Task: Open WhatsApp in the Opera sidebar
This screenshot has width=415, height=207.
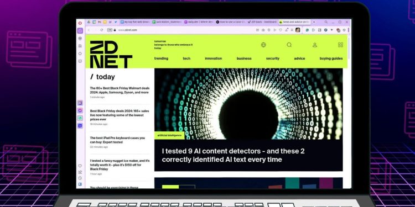Action: click(80, 118)
